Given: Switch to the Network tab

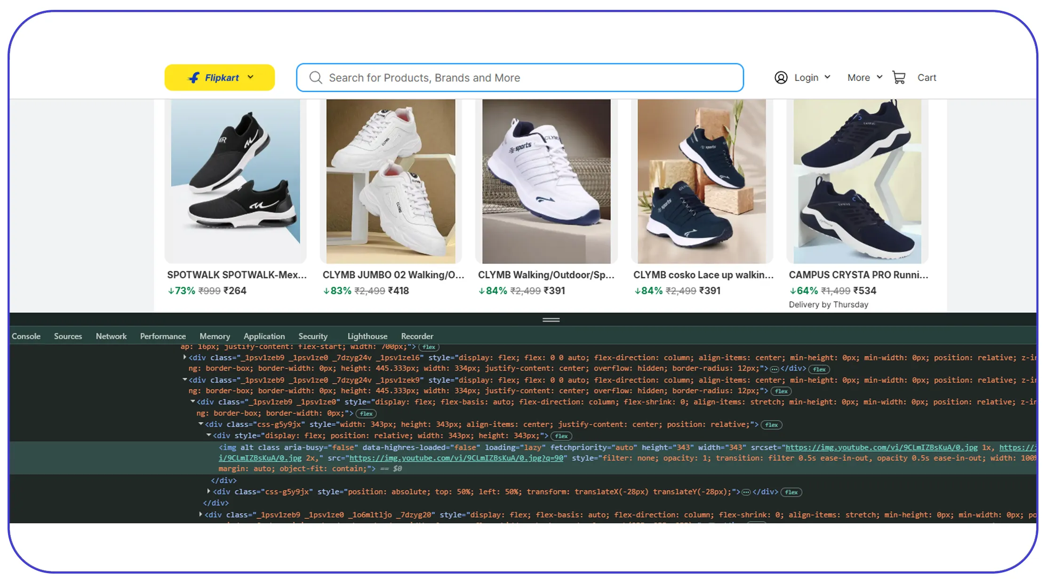Looking at the screenshot, I should tap(111, 336).
